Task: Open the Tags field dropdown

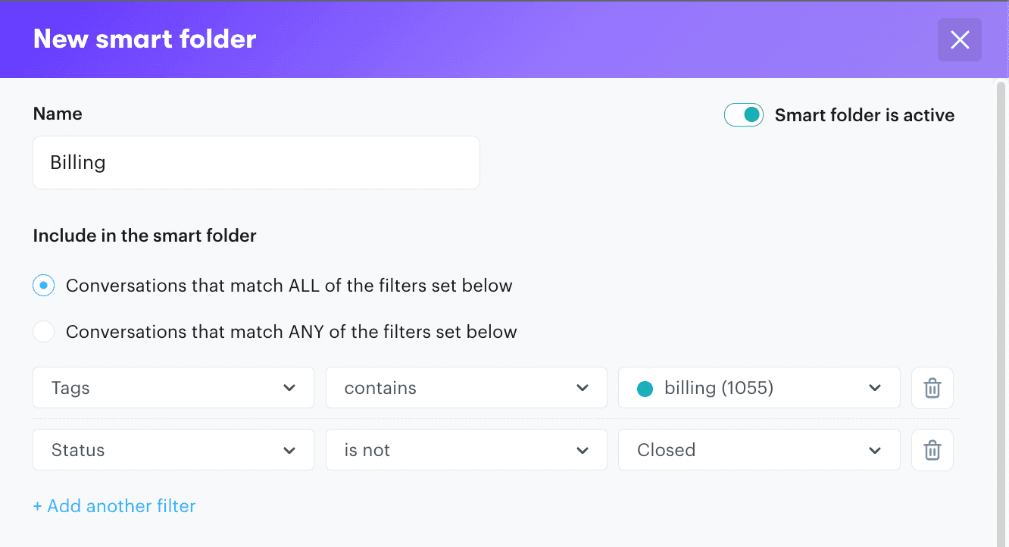Action: tap(173, 387)
